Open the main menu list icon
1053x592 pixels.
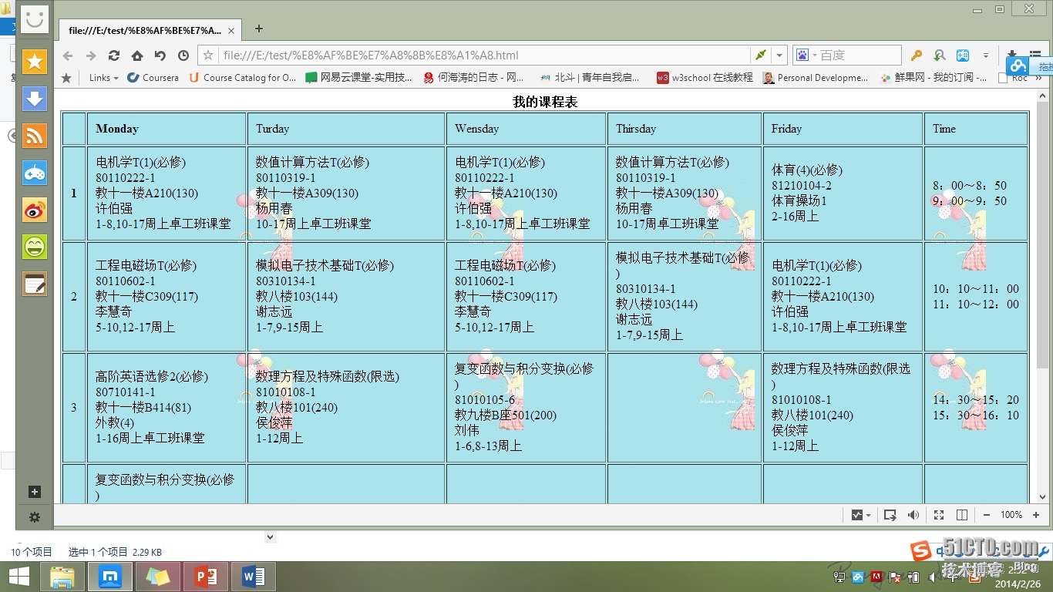point(1035,55)
